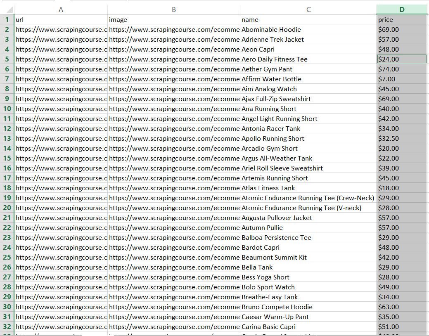Click the $49.00 price cell
Viewport: 429px width, 336px height.
(402, 287)
